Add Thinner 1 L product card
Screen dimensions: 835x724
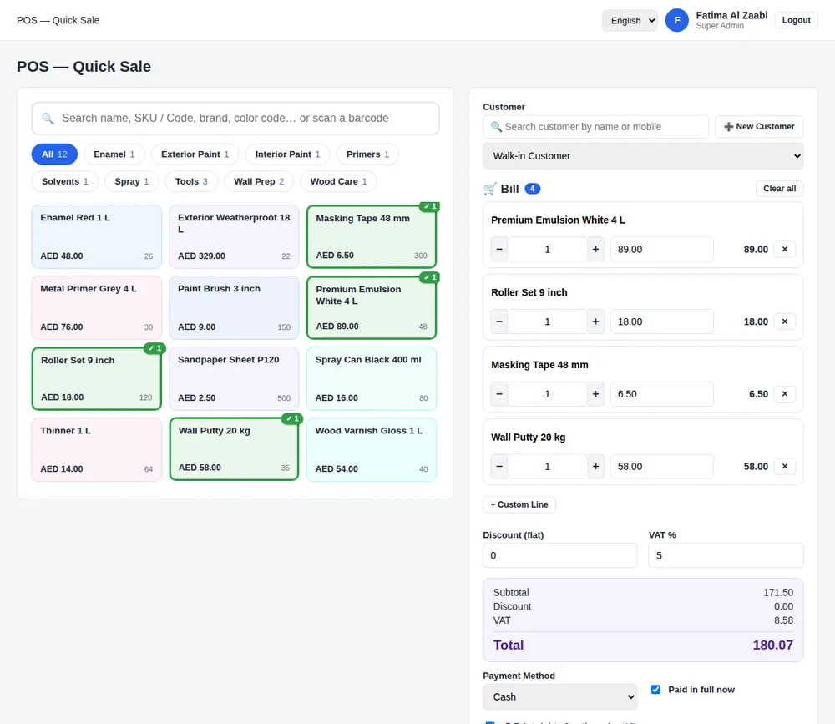click(96, 449)
